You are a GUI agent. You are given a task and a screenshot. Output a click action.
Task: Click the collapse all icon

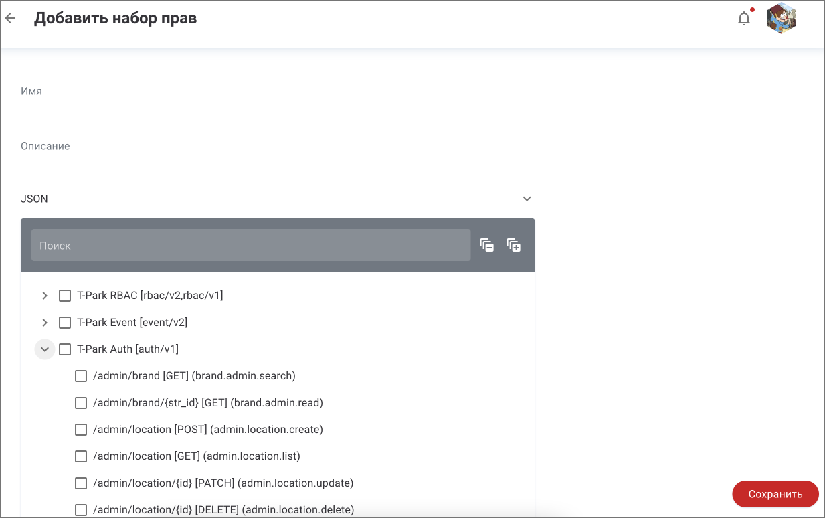click(x=486, y=245)
